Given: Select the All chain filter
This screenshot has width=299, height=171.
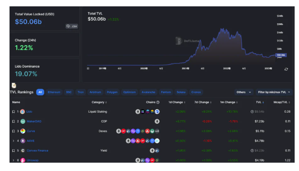Looking at the screenshot, I should click(x=40, y=92).
